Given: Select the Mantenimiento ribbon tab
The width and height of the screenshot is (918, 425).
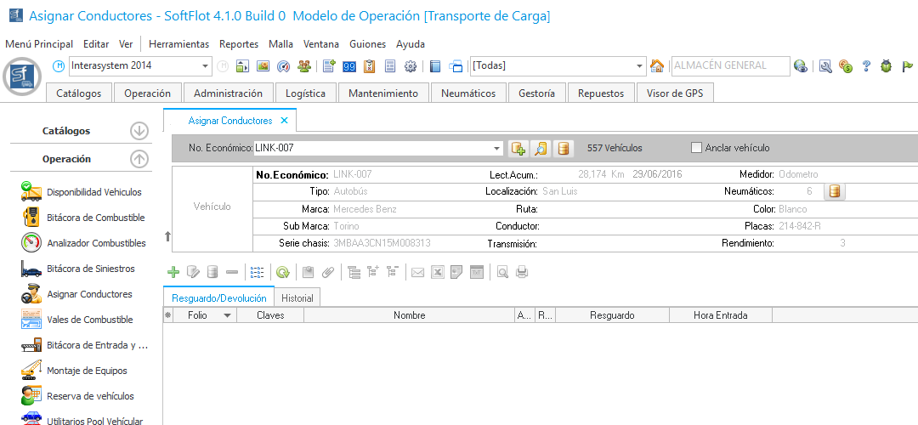Looking at the screenshot, I should (x=382, y=93).
